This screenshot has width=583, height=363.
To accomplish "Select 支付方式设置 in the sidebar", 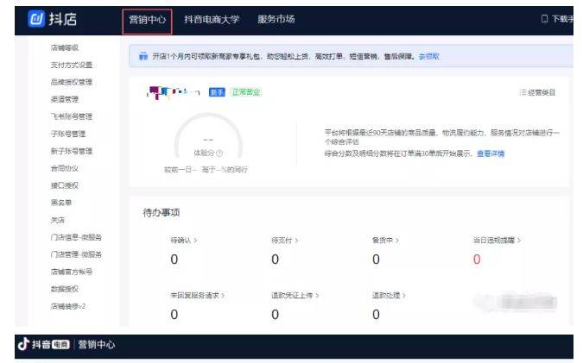I will (72, 65).
